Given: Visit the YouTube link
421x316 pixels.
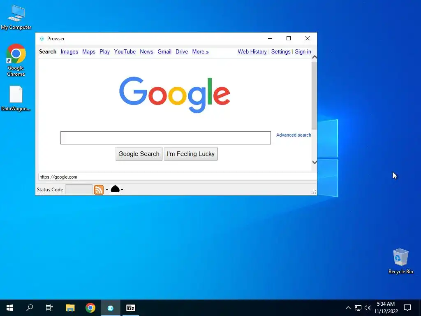Looking at the screenshot, I should coord(125,51).
